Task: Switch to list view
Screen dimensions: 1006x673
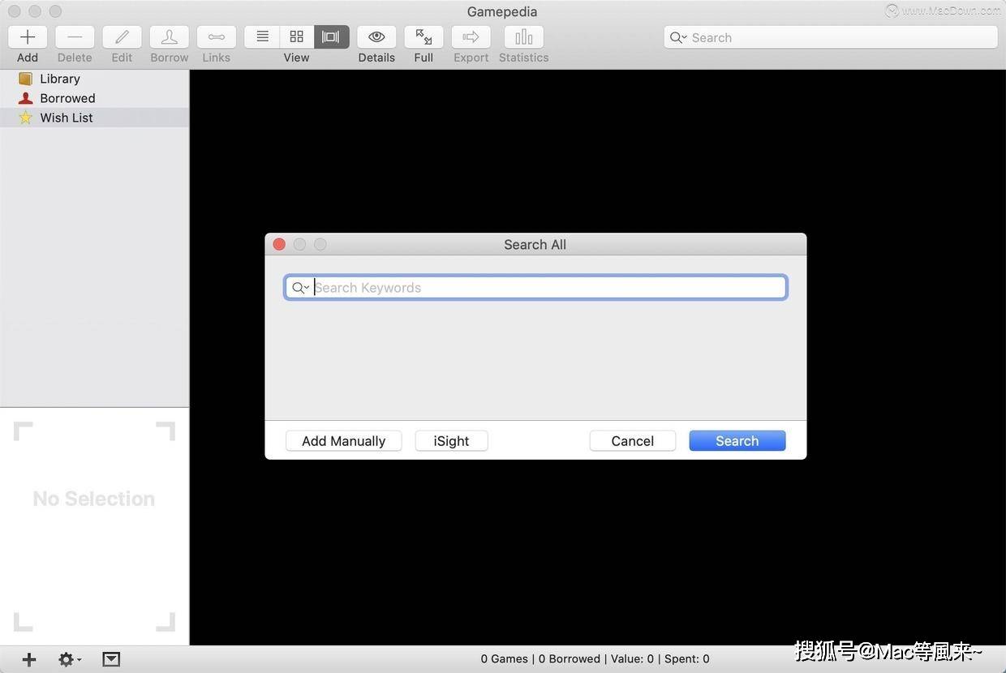Action: click(x=262, y=37)
